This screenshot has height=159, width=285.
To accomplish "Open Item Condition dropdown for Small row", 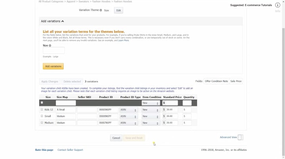I will click(150, 116).
